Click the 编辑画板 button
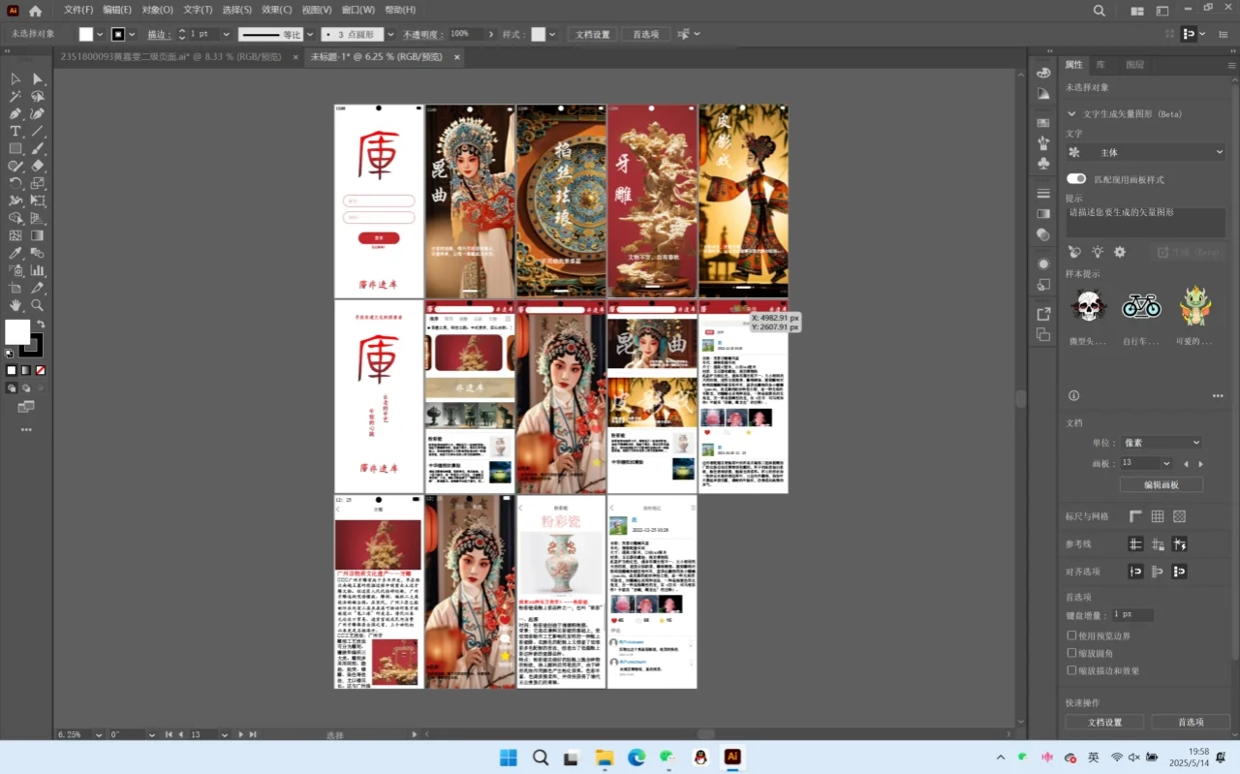Image resolution: width=1240 pixels, height=774 pixels. point(1161,485)
